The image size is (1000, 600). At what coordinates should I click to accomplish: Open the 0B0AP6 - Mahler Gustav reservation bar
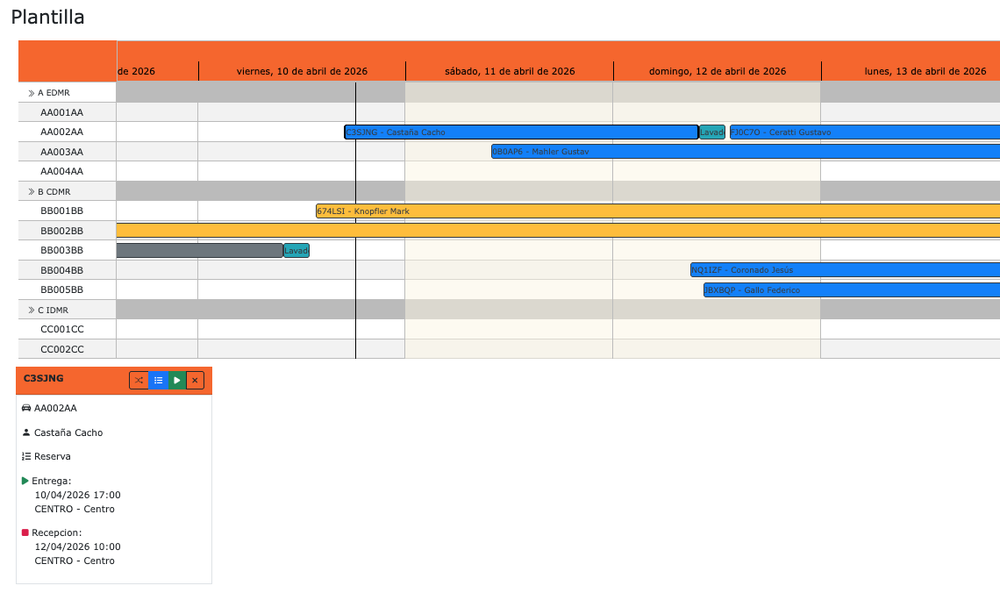(746, 152)
